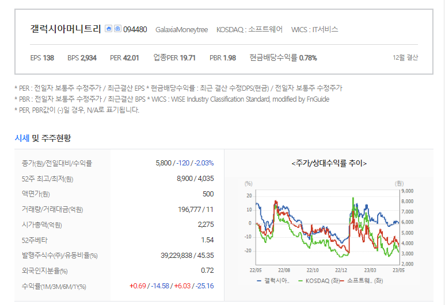The image size is (445, 305).
Task: Click the foreign ownership value 0.72
Action: 207,271
